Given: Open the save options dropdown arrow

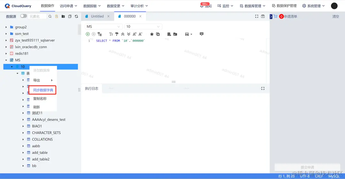Looking at the screenshot, I should tap(191, 34).
